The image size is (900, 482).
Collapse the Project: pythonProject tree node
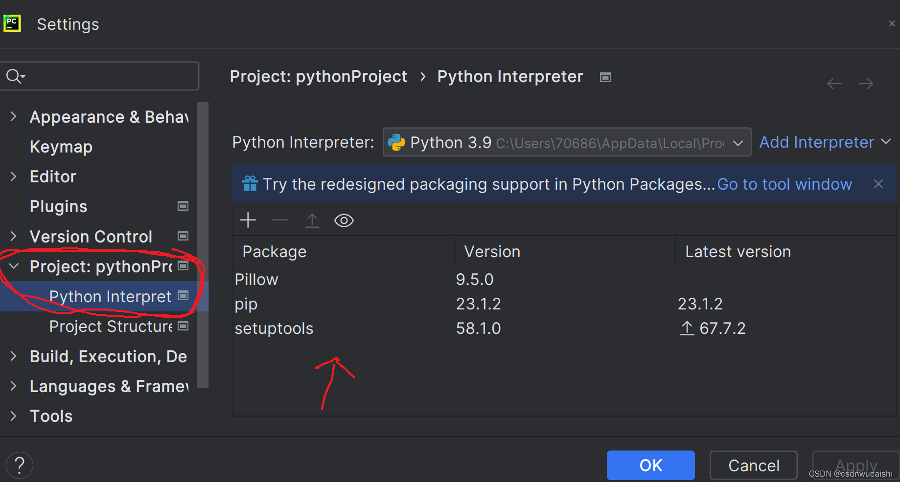(14, 266)
